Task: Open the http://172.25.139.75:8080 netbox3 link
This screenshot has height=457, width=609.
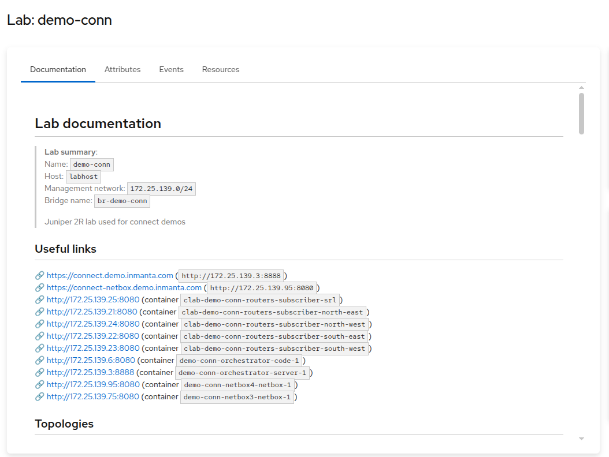Action: [x=92, y=396]
